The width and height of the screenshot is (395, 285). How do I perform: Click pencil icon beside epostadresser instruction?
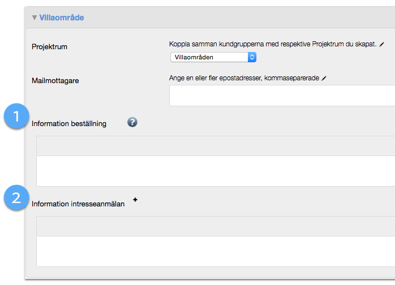pos(324,78)
